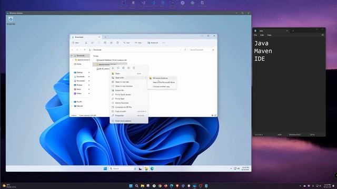The image size is (337, 189).
Task: Launch Edge from the sandbox taskbar
Action: point(152,169)
